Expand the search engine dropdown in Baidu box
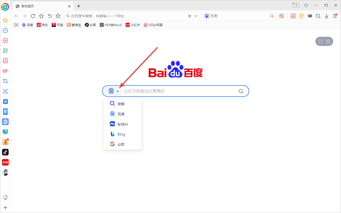The height and width of the screenshot is (213, 341). 118,91
